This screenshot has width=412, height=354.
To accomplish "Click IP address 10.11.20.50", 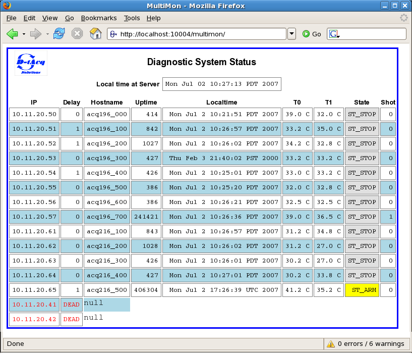I will click(x=34, y=114).
